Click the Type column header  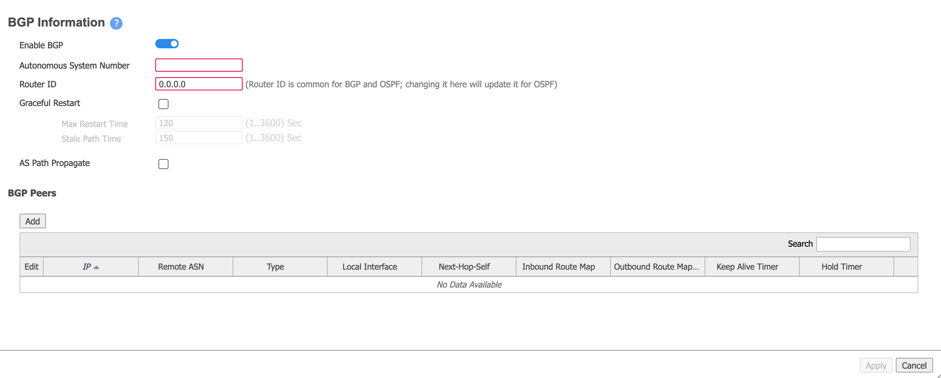[275, 267]
